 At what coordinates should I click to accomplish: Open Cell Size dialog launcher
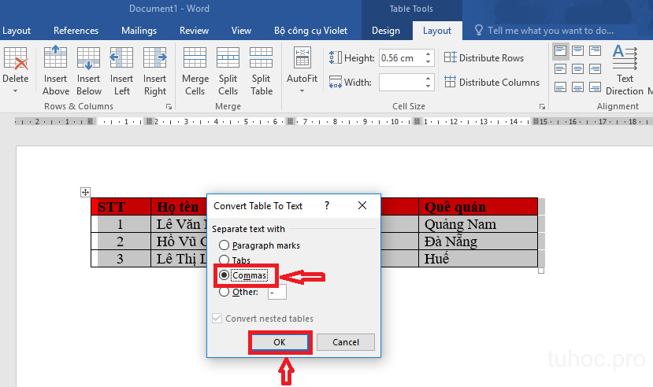tap(542, 107)
